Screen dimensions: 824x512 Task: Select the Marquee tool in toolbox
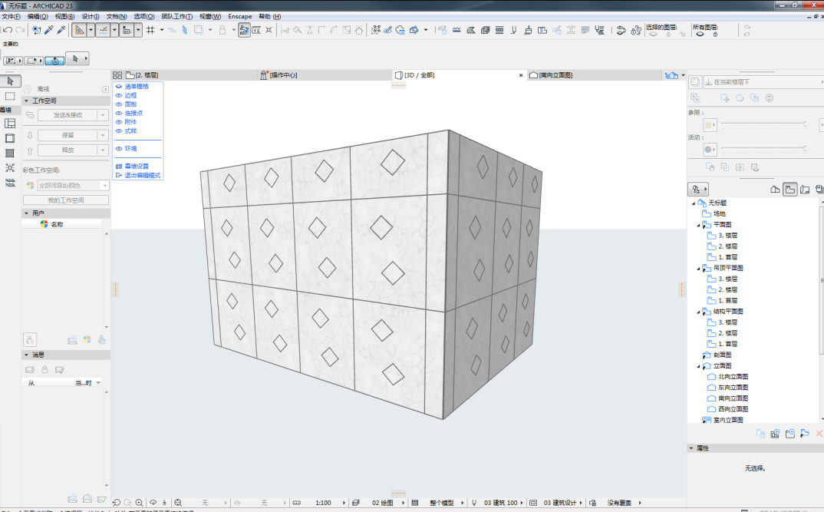(x=10, y=96)
